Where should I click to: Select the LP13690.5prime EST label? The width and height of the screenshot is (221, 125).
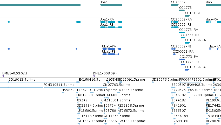[90, 111]
